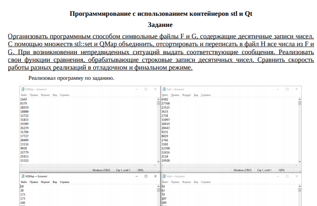
Task: Click scroll-up arrow in Fset window
Action: pyautogui.click(x=300, y=99)
